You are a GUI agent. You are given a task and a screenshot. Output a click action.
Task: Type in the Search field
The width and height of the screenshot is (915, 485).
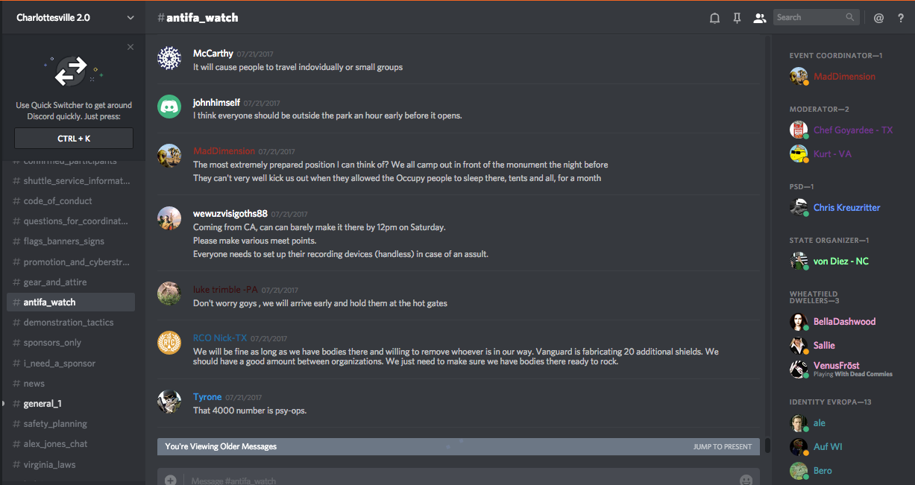click(x=809, y=17)
